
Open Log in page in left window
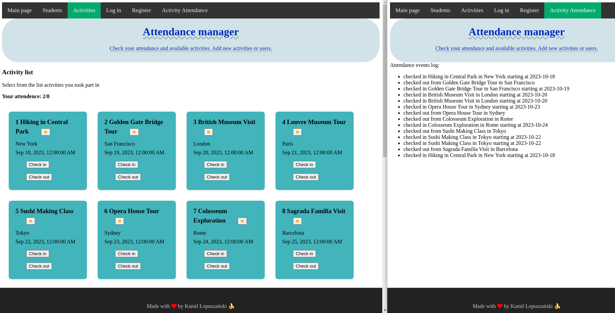(114, 10)
